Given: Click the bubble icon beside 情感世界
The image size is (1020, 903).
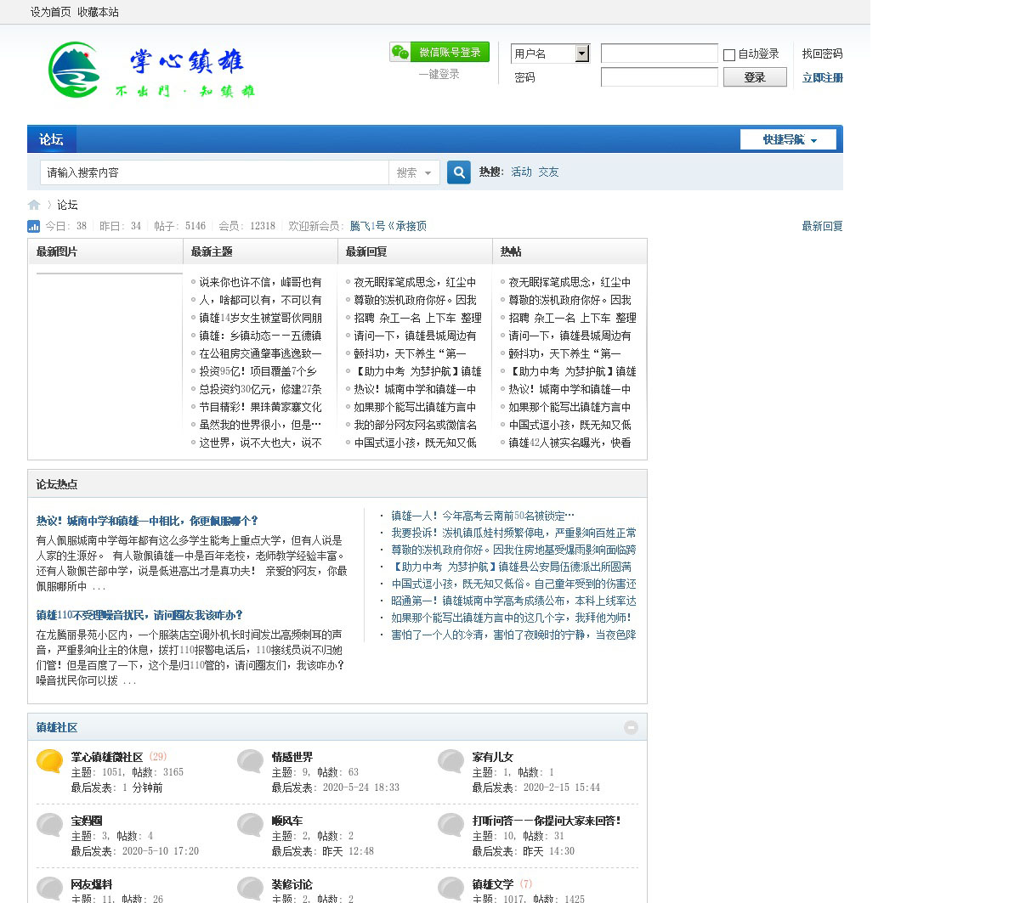Looking at the screenshot, I should (250, 761).
